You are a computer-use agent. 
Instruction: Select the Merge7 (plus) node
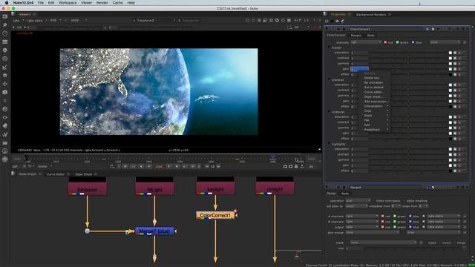point(154,231)
